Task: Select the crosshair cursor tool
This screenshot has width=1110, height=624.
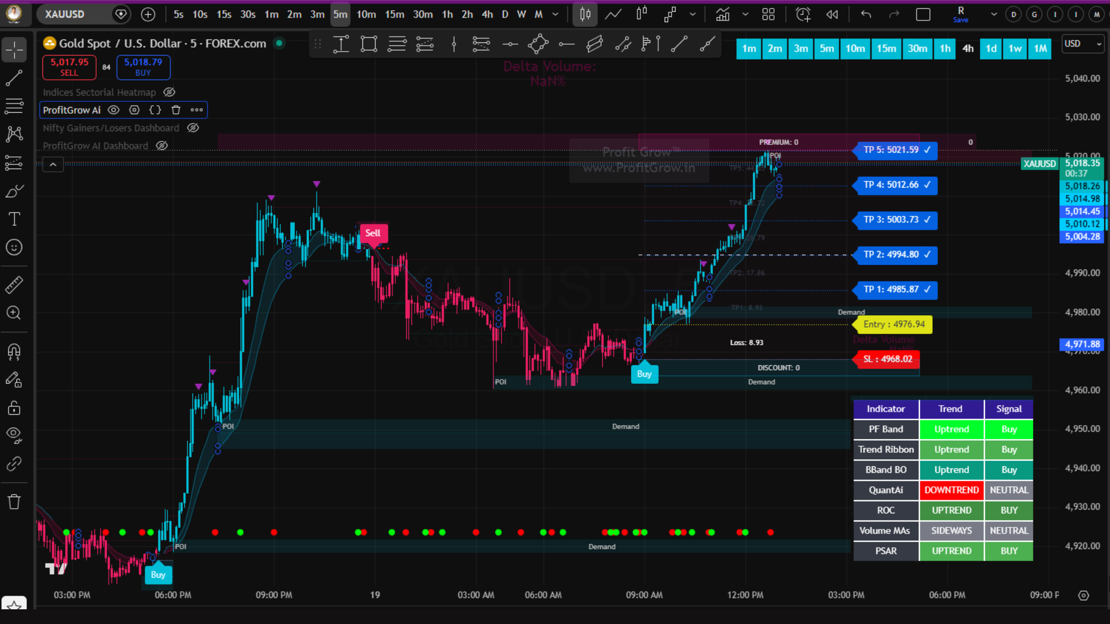Action: coord(14,50)
